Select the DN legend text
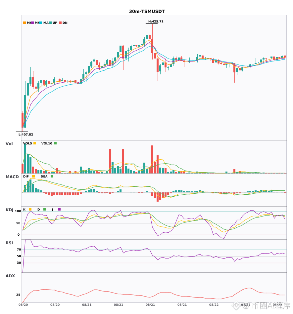This screenshot has height=314, width=293. click(x=65, y=23)
